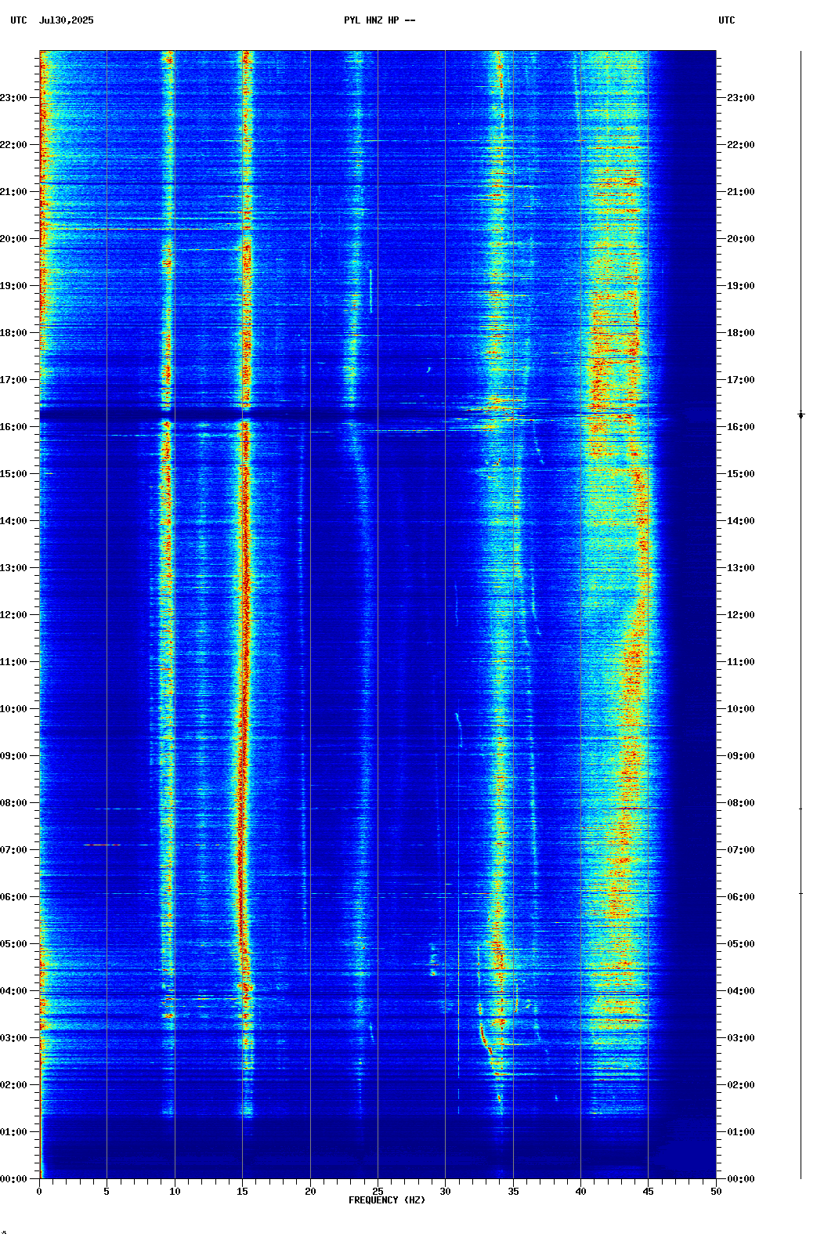
Task: Select the UTC label at top right
Action: [727, 20]
